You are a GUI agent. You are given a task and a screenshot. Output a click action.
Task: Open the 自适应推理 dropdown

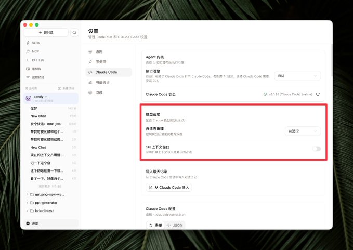(303, 131)
